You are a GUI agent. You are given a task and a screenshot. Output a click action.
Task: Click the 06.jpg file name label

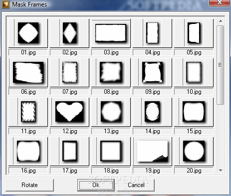[x=28, y=92]
